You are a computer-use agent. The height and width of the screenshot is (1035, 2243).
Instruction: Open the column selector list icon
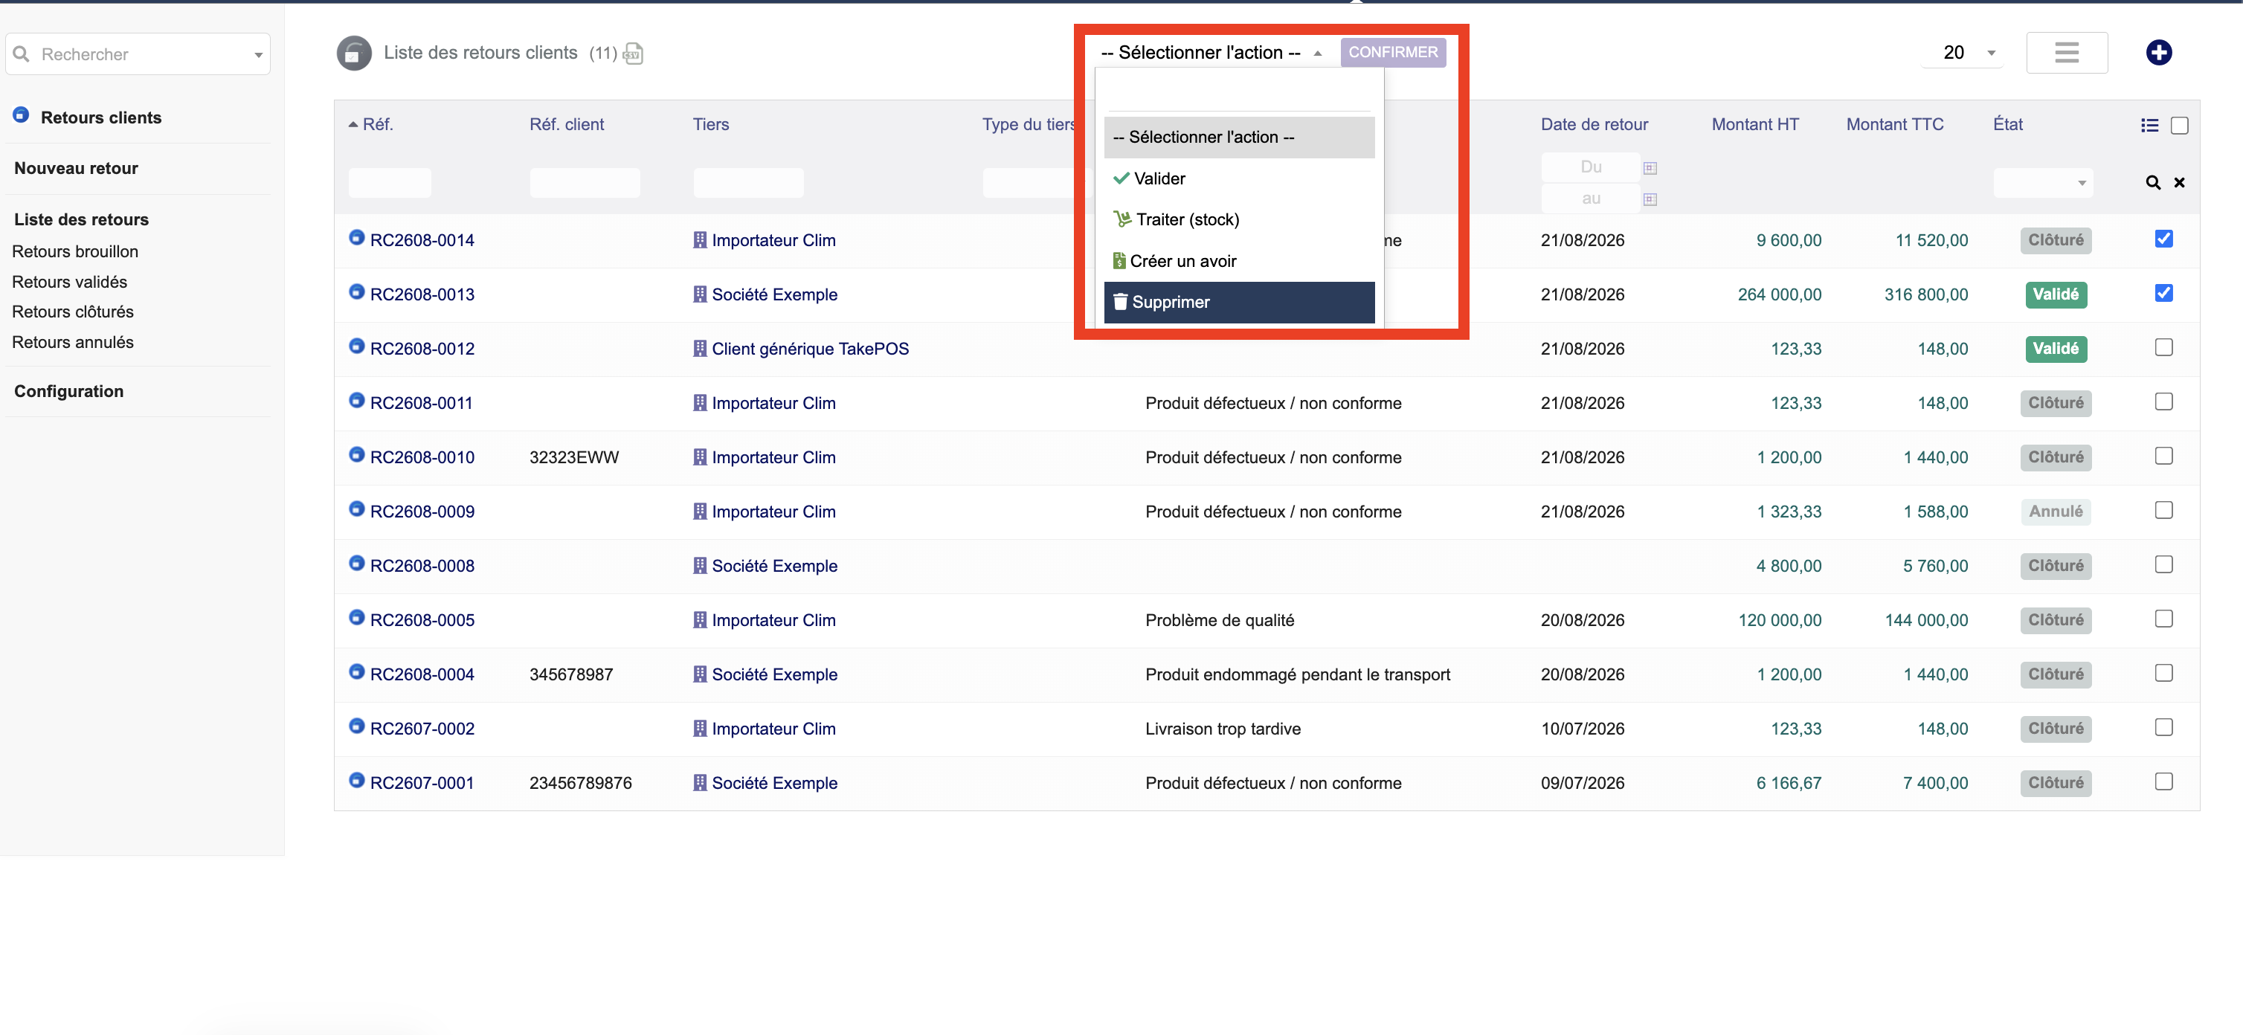2150,126
